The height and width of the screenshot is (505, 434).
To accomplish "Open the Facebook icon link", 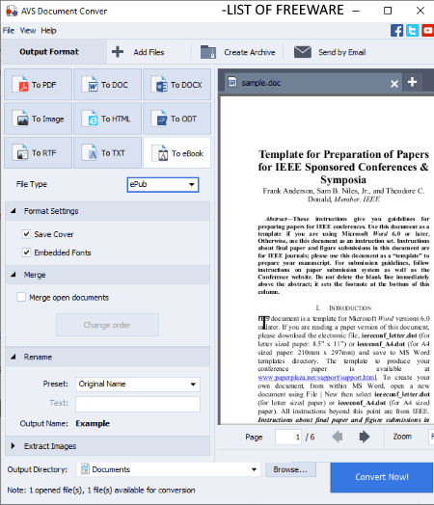I will pyautogui.click(x=396, y=31).
